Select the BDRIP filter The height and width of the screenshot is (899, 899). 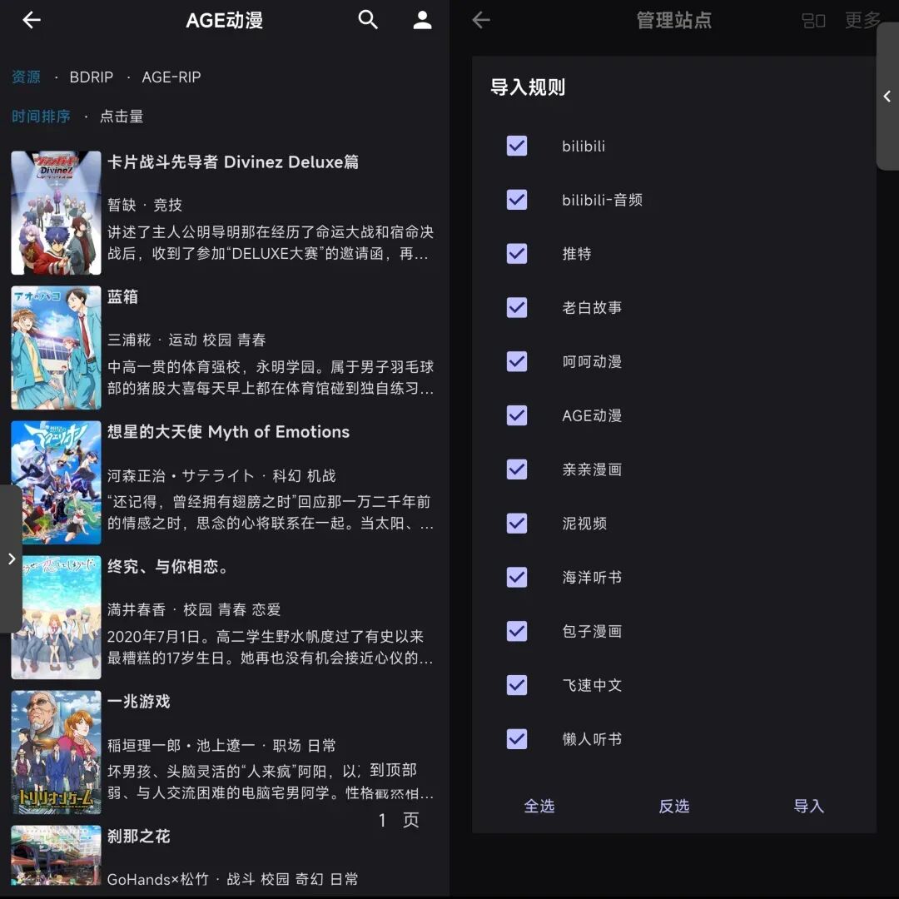[92, 77]
